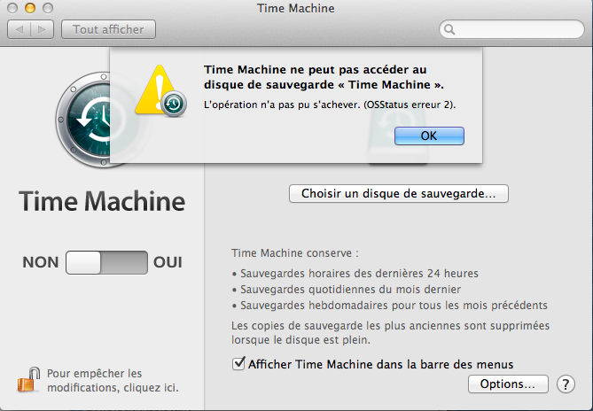Click the Choisir un disque de sauvegarde button
Screen dimensions: 593x411
click(399, 193)
